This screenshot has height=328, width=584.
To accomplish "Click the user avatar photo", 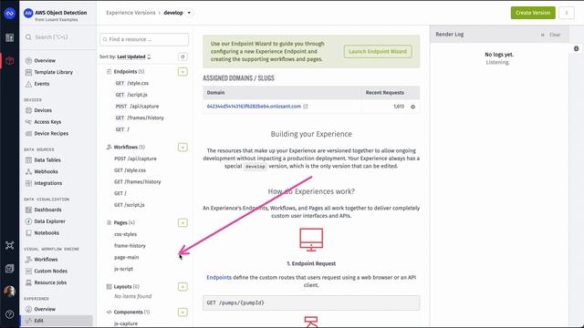I will tap(9, 292).
